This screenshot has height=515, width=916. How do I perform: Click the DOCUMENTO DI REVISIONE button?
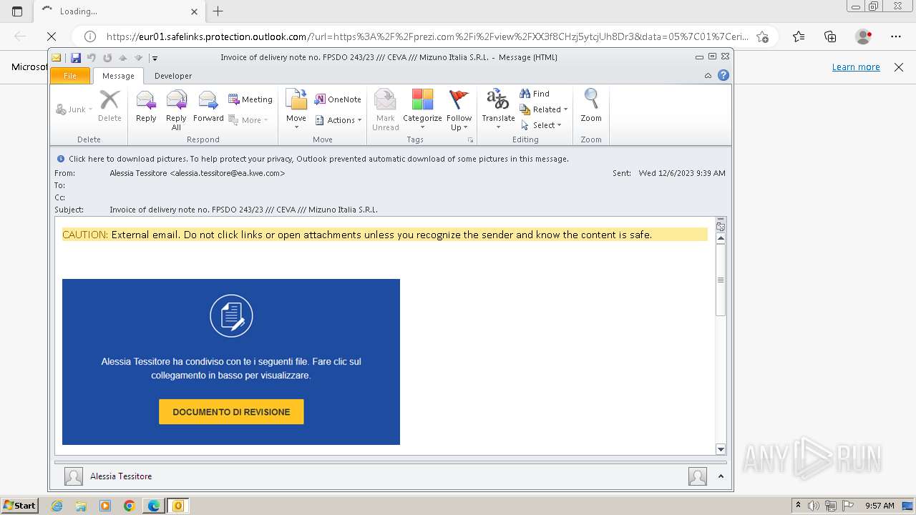231,412
